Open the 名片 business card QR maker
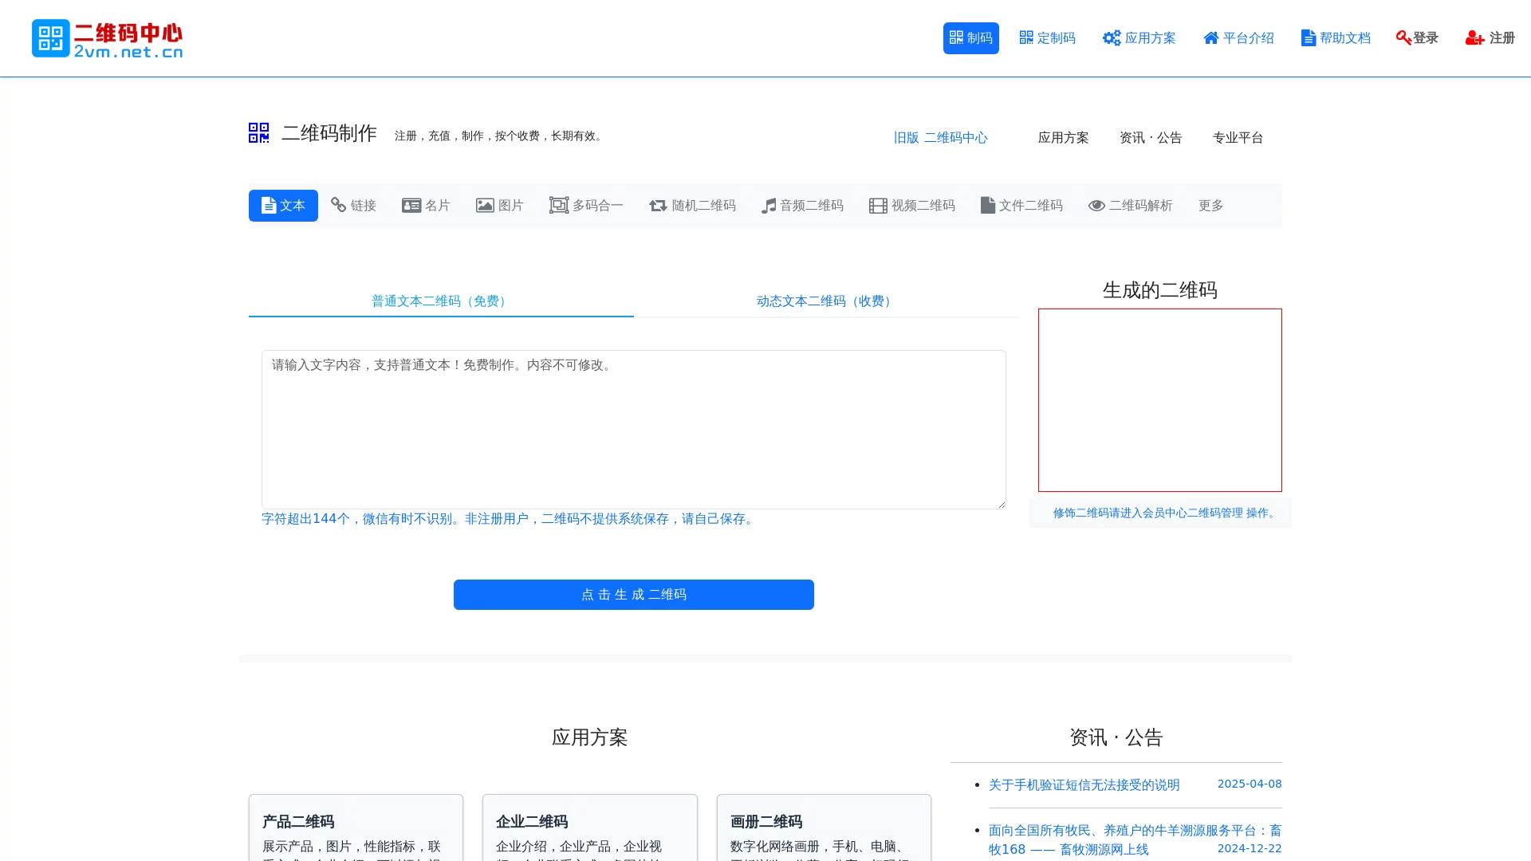 tap(427, 205)
